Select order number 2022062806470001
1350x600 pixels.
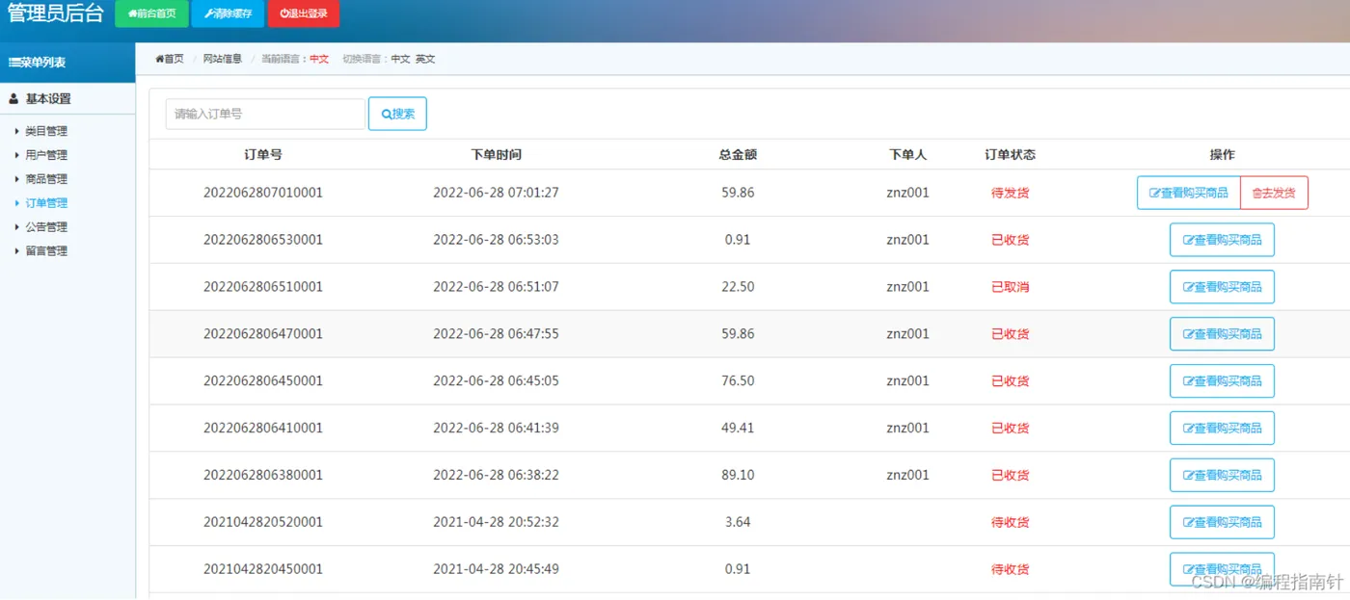(263, 334)
